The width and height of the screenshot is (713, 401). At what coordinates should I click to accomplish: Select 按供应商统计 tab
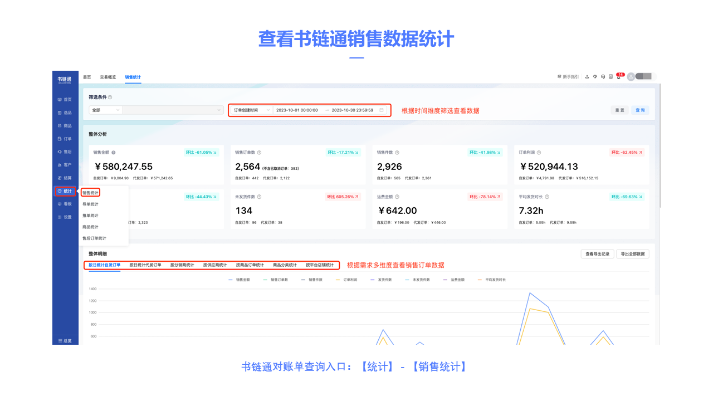[x=215, y=265]
